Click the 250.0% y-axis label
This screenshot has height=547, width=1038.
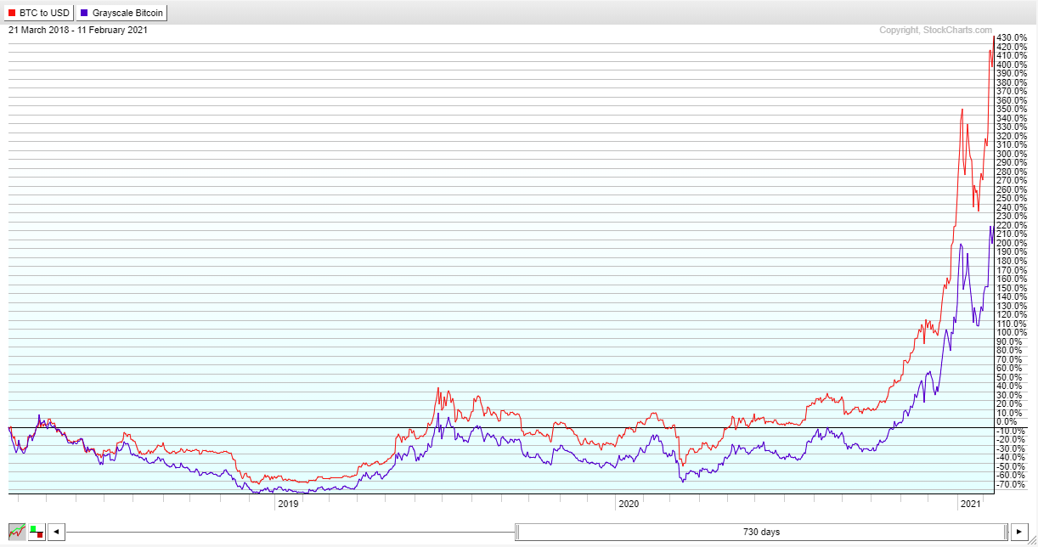[1012, 199]
